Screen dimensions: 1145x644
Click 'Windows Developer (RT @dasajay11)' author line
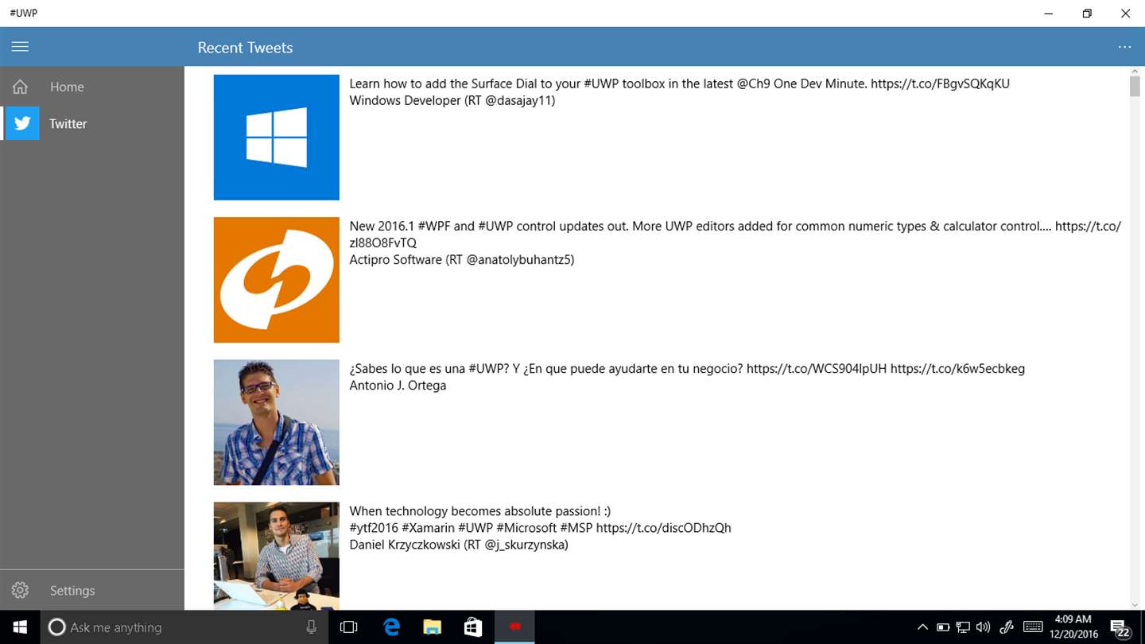click(x=452, y=100)
